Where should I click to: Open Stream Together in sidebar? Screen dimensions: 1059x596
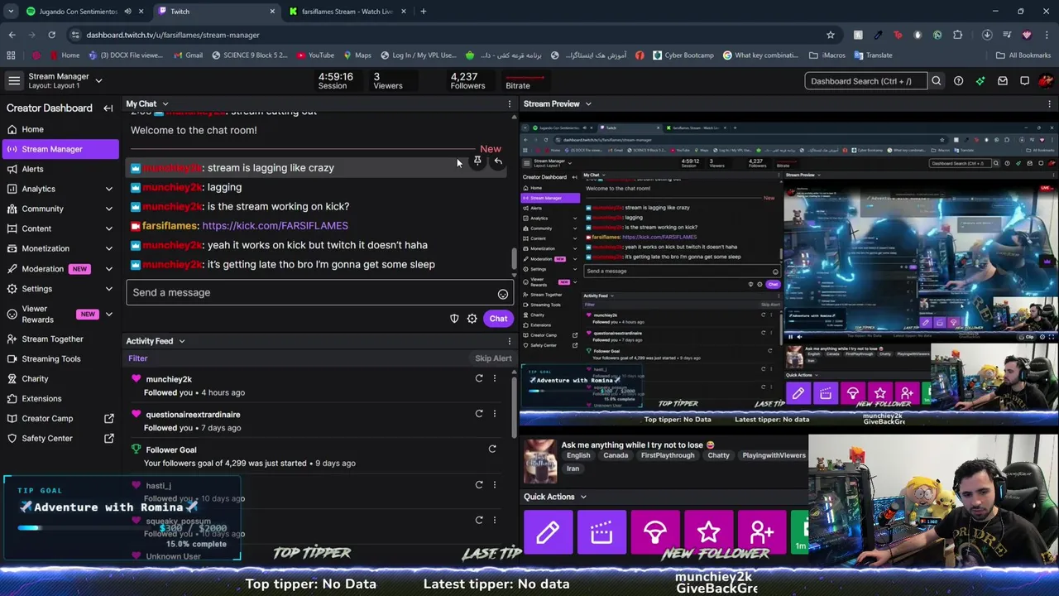pyautogui.click(x=60, y=339)
